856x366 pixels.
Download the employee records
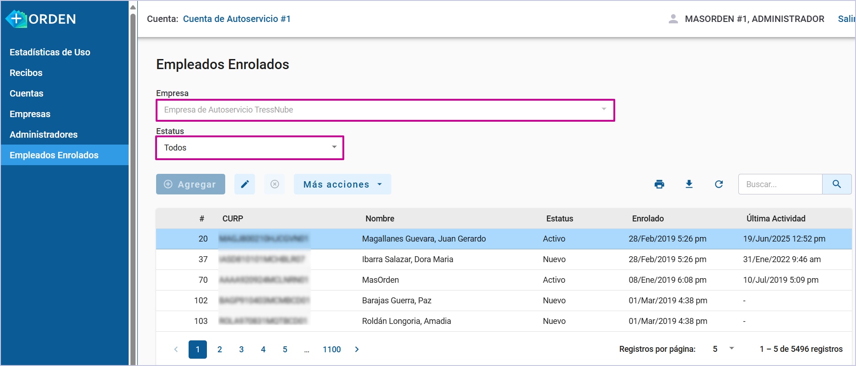click(689, 184)
